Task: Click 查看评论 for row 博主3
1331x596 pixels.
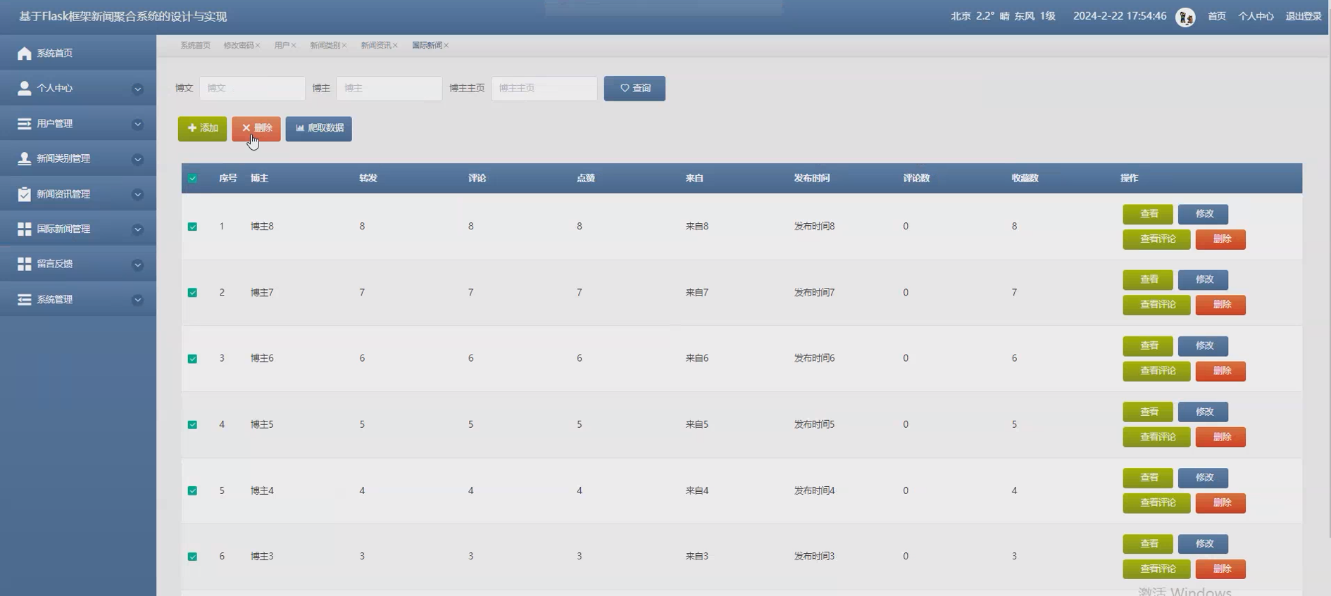Action: pyautogui.click(x=1156, y=569)
